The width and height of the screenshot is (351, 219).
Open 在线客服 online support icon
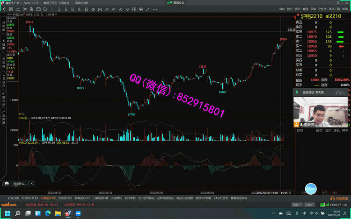tap(338, 198)
